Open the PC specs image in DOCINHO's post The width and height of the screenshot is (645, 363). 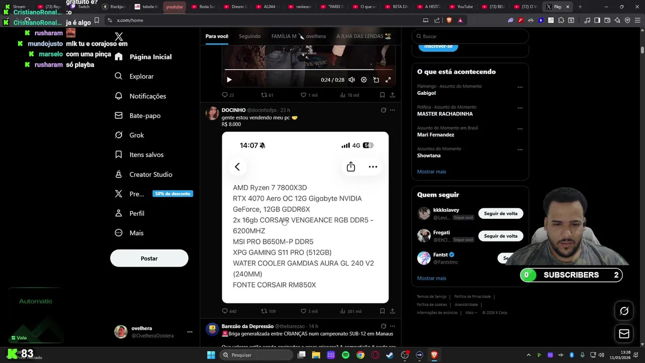(305, 217)
